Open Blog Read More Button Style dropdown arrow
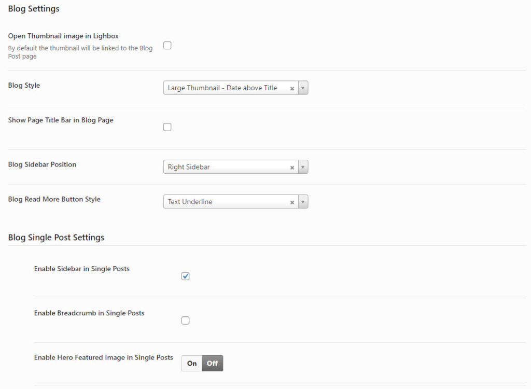Viewport: 531px width, 389px height. click(x=303, y=202)
